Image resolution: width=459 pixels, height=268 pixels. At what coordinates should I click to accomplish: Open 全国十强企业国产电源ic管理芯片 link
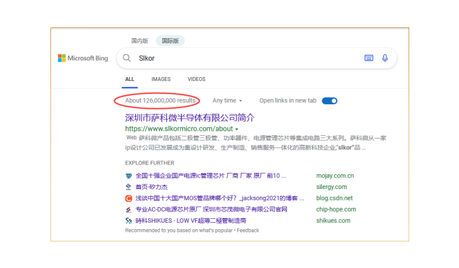[211, 176]
